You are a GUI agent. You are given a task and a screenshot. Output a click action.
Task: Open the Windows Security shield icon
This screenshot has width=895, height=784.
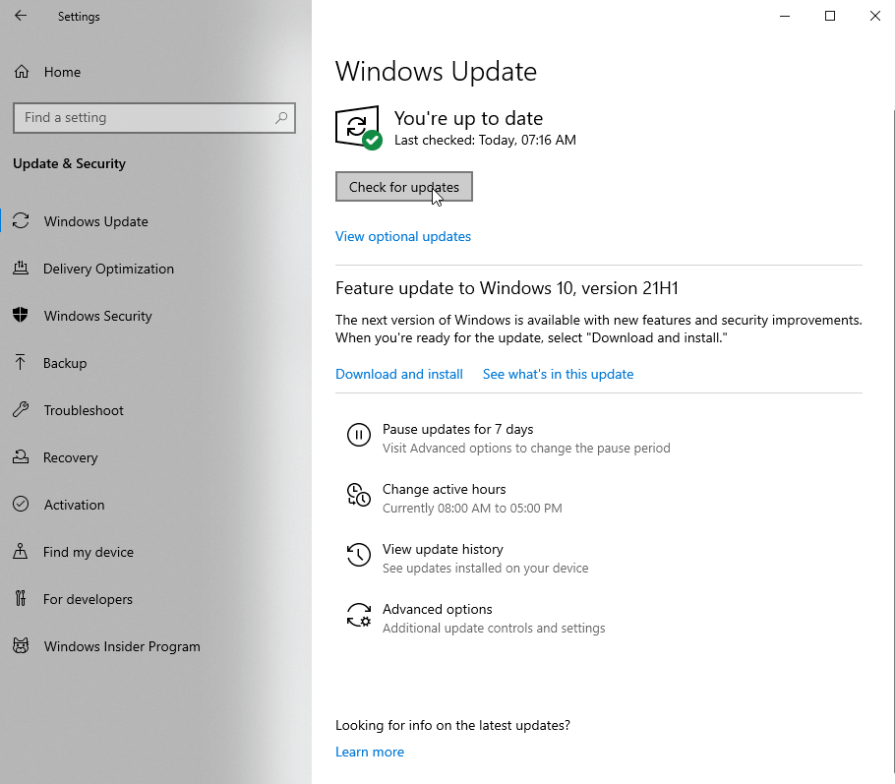click(20, 316)
